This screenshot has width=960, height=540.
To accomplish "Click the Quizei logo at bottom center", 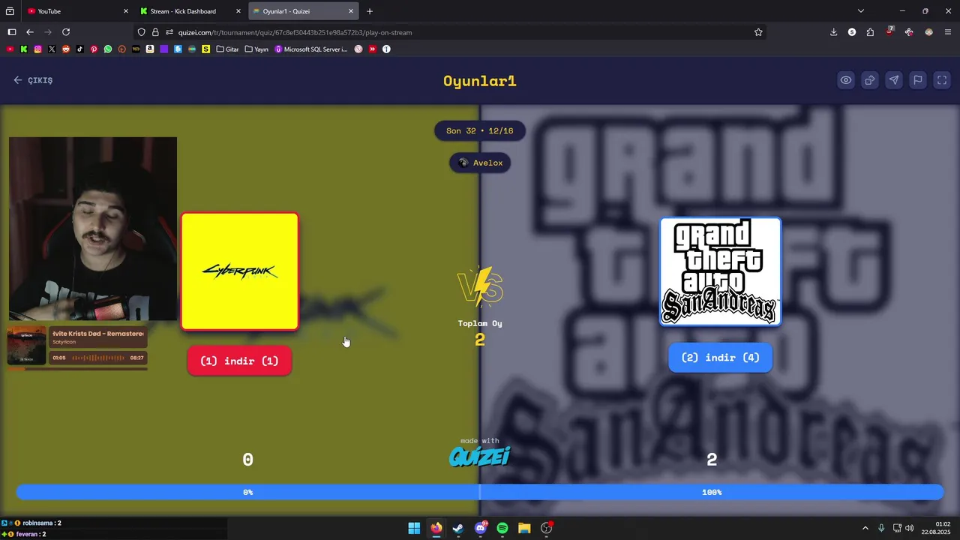I will coord(480,456).
